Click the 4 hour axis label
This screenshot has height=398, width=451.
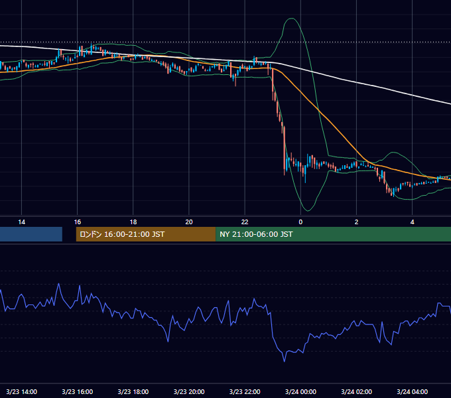pyautogui.click(x=412, y=222)
